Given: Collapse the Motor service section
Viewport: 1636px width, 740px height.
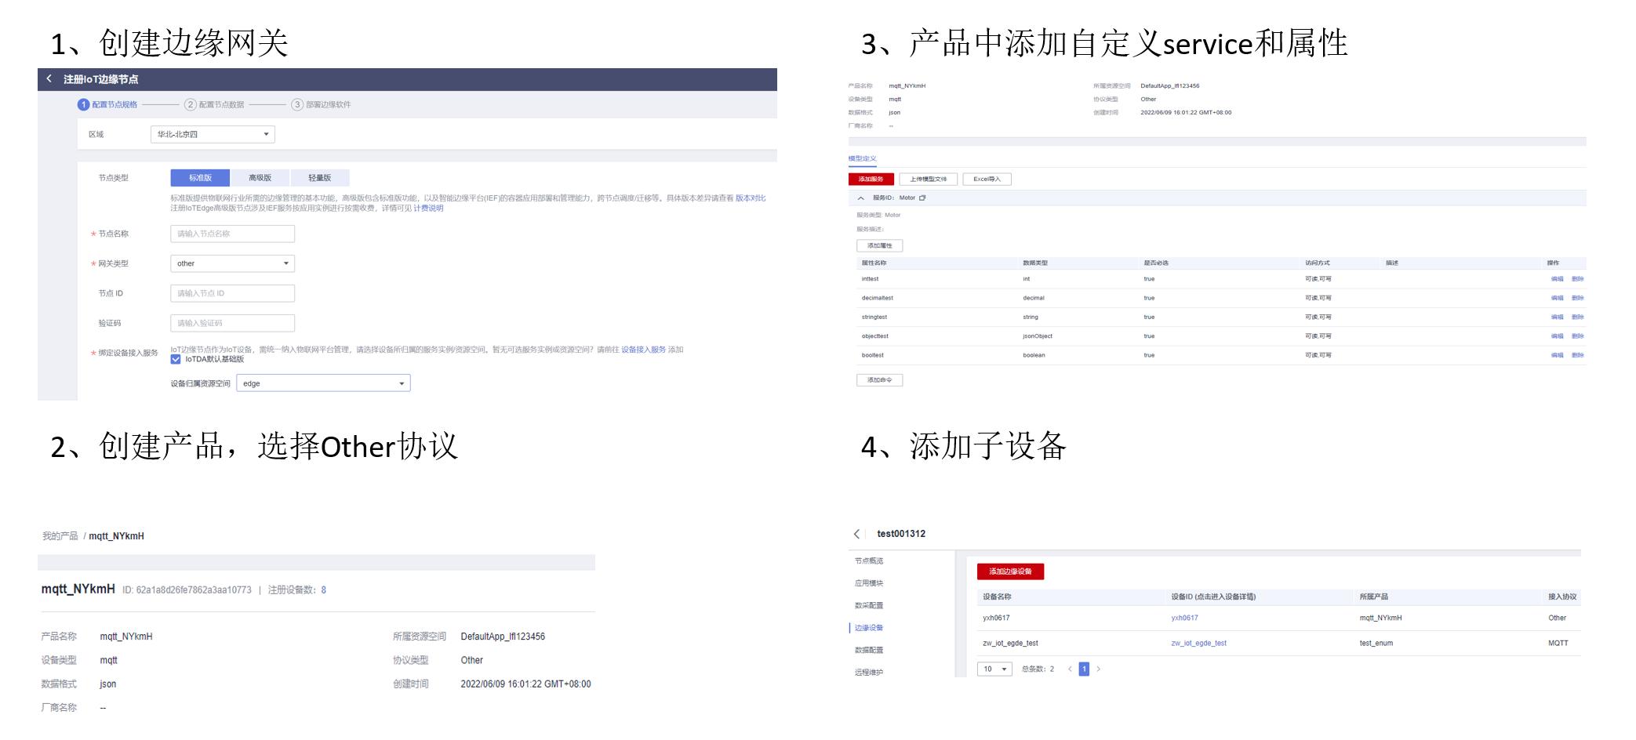Looking at the screenshot, I should (x=860, y=198).
